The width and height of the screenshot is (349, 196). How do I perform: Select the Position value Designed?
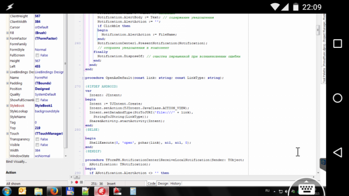42,89
